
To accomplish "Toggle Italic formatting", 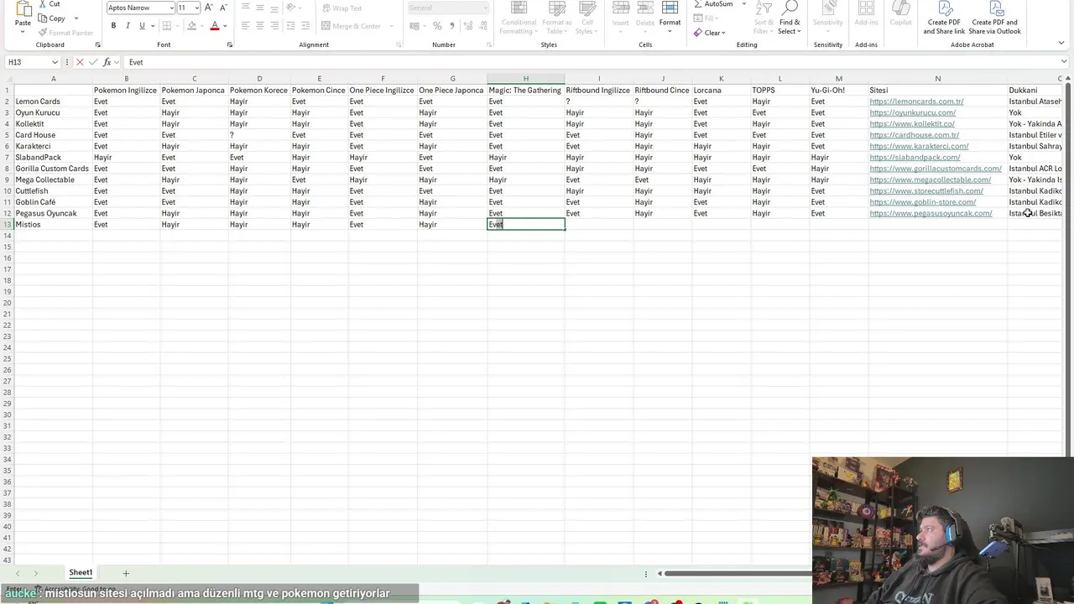I will tap(128, 26).
